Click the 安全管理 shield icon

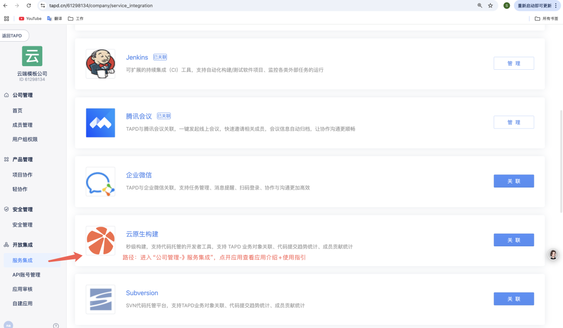point(6,209)
